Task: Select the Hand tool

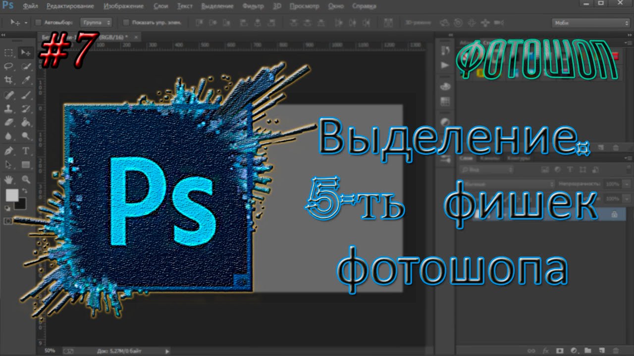Action: coord(9,179)
